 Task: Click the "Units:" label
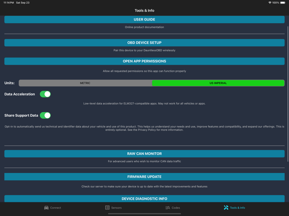tap(9, 83)
